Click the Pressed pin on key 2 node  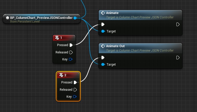pos(75,82)
